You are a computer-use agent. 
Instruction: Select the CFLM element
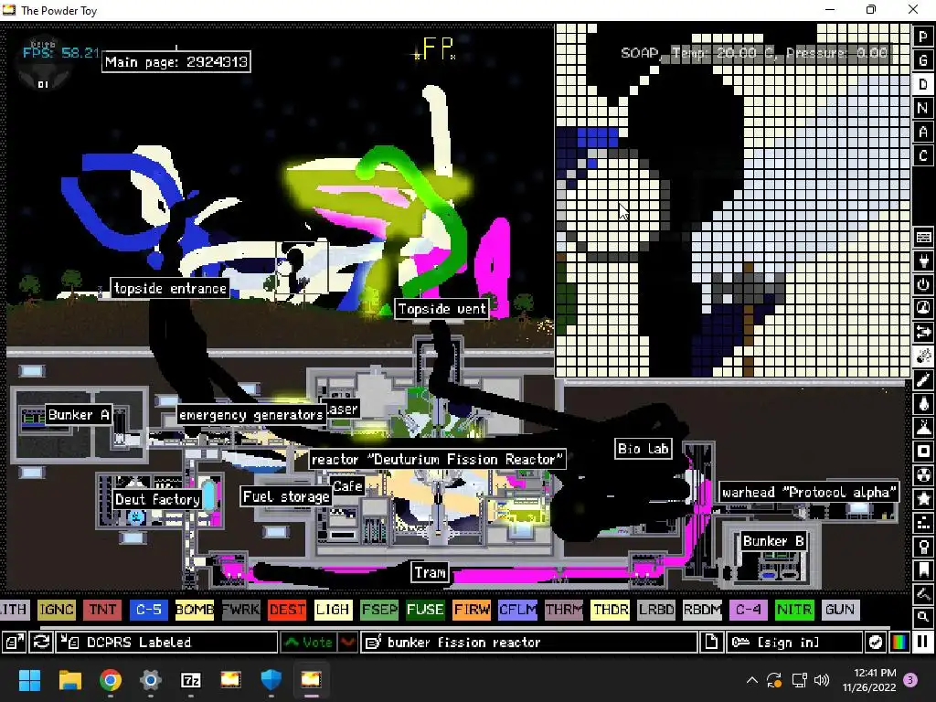pyautogui.click(x=517, y=610)
